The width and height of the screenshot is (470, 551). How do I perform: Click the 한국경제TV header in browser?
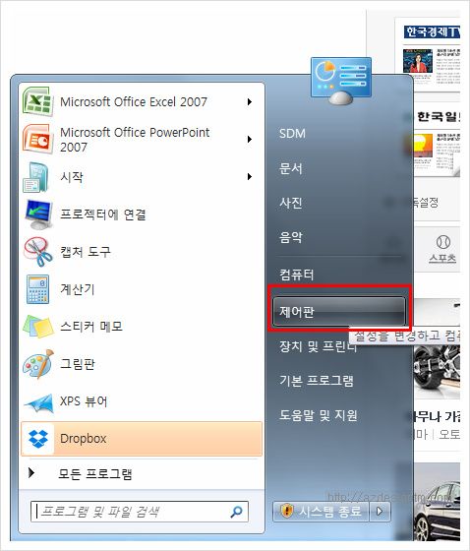[432, 31]
